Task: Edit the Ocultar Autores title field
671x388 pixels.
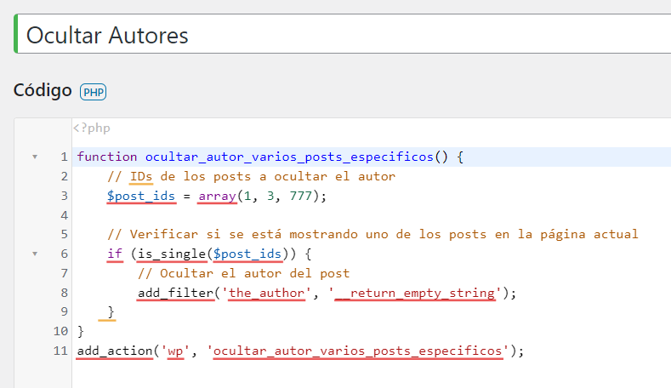Action: click(344, 34)
